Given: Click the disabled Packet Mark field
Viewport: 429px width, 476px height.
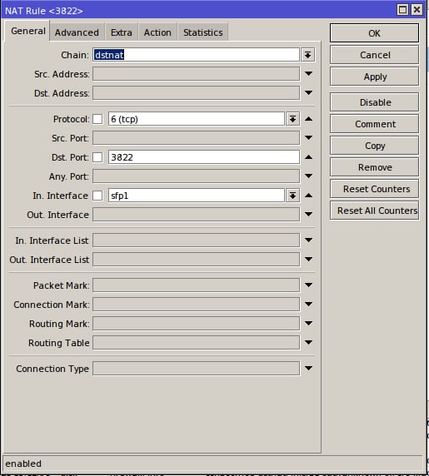Looking at the screenshot, I should pos(197,285).
